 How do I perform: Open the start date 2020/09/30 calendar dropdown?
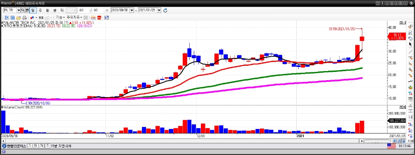click(132, 10)
